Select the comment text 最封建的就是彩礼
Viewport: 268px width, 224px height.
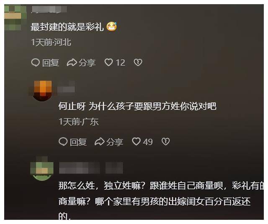67,27
